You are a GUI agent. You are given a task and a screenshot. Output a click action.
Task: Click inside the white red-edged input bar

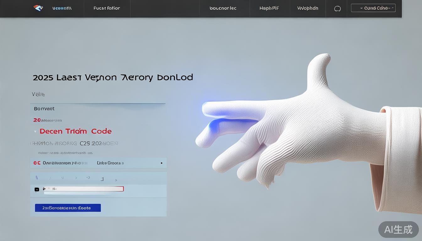(83, 189)
